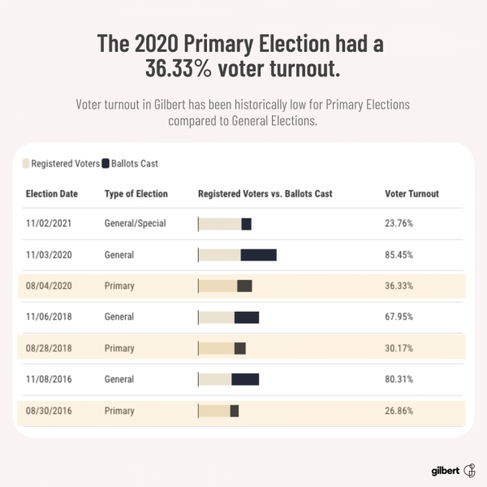This screenshot has width=487, height=487.
Task: Click the 08/28/2018 election date
Action: 52,348
